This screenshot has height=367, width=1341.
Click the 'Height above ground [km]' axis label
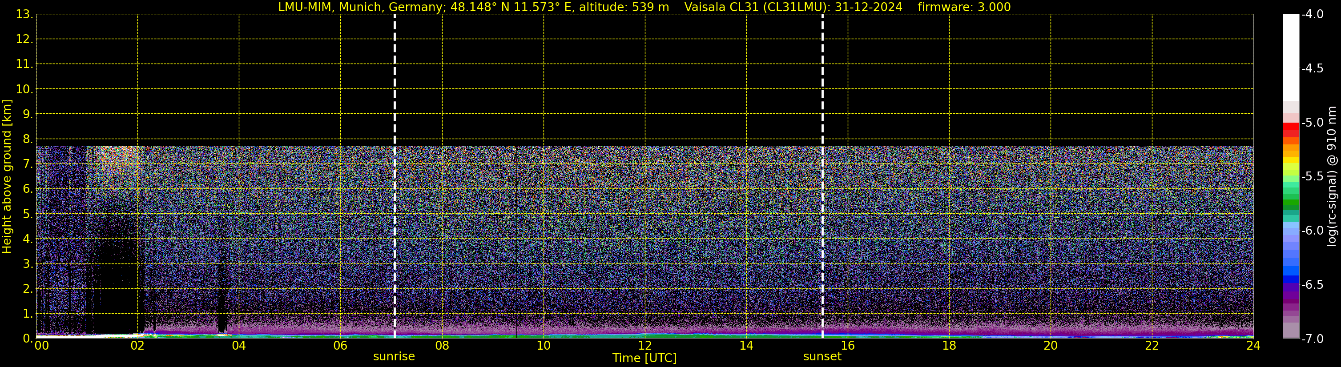tap(7, 177)
